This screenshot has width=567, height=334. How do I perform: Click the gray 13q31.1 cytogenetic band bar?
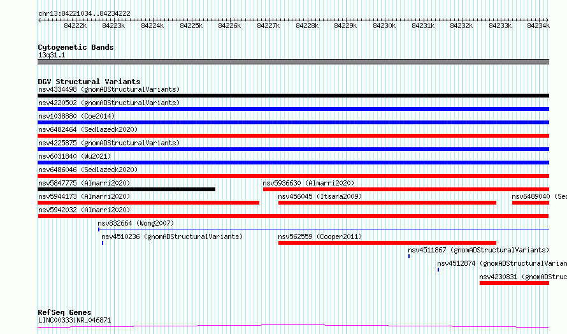293,62
